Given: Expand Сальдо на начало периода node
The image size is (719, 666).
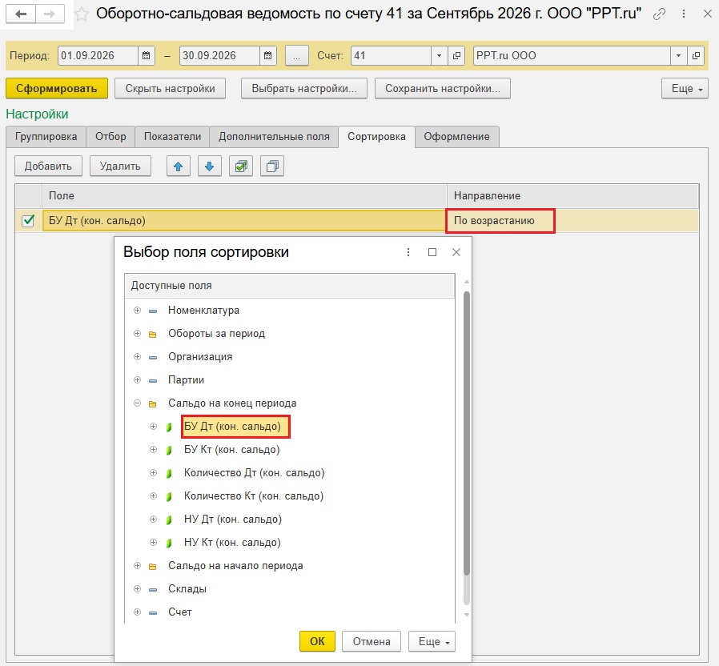Looking at the screenshot, I should click(137, 566).
